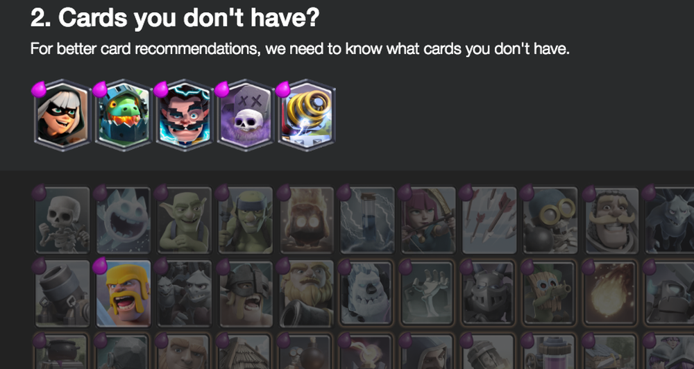The width and height of the screenshot is (694, 369).
Task: Select the Archers card
Action: pyautogui.click(x=428, y=220)
